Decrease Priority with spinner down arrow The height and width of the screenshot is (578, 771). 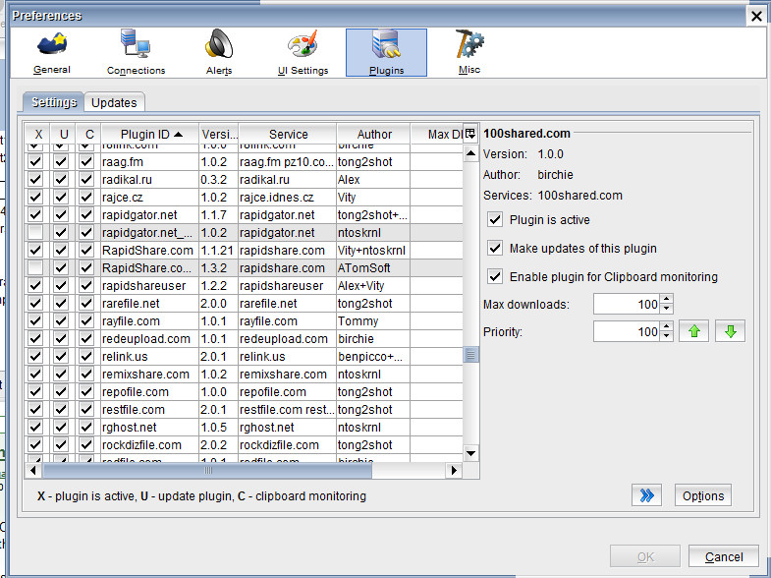667,337
